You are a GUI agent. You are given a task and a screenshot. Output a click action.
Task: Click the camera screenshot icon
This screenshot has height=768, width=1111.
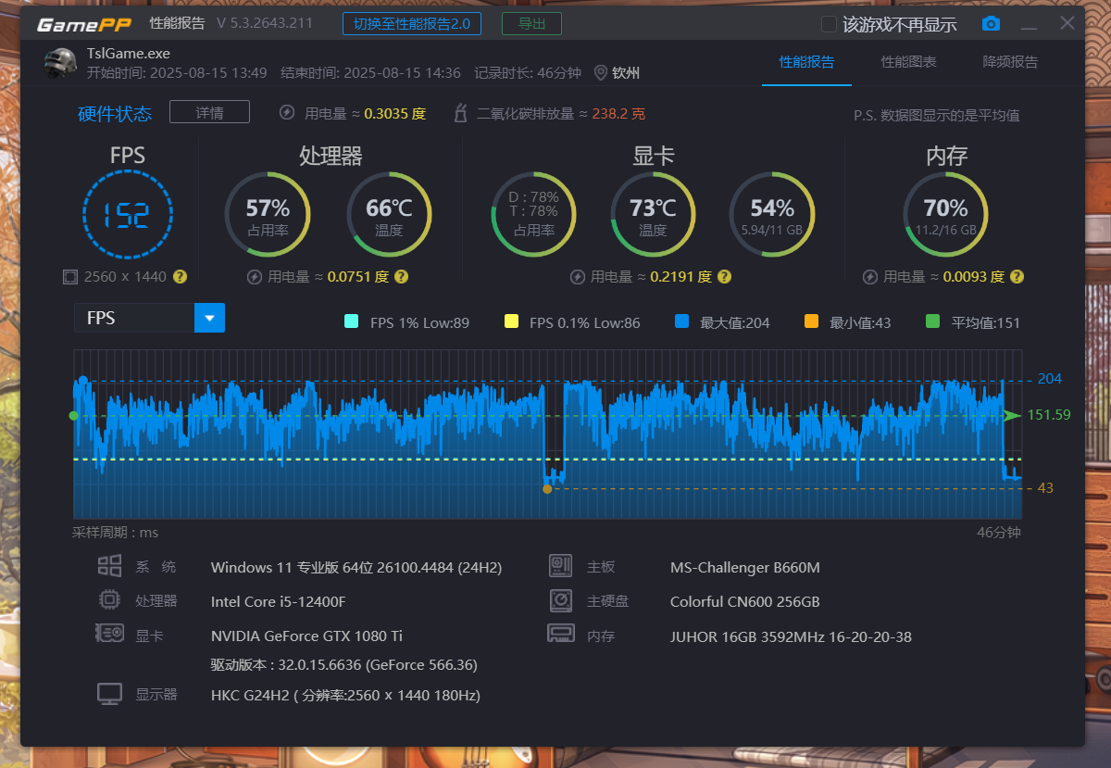991,23
